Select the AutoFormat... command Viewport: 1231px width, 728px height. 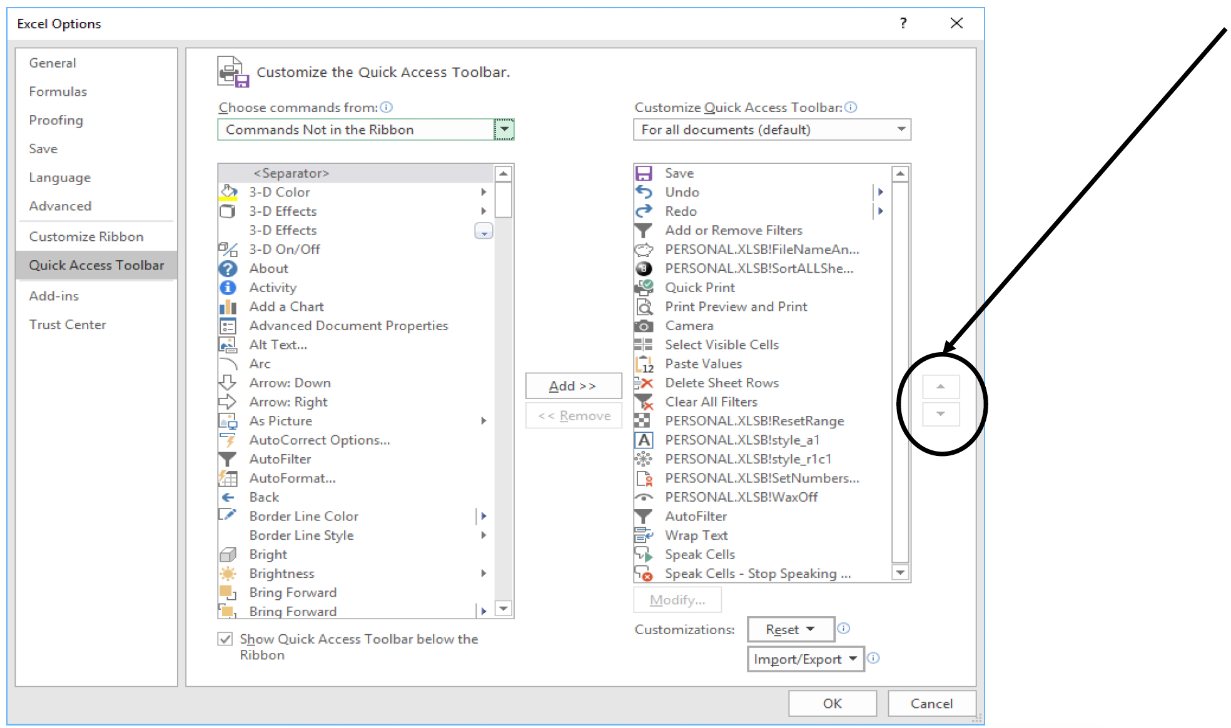pos(356,478)
